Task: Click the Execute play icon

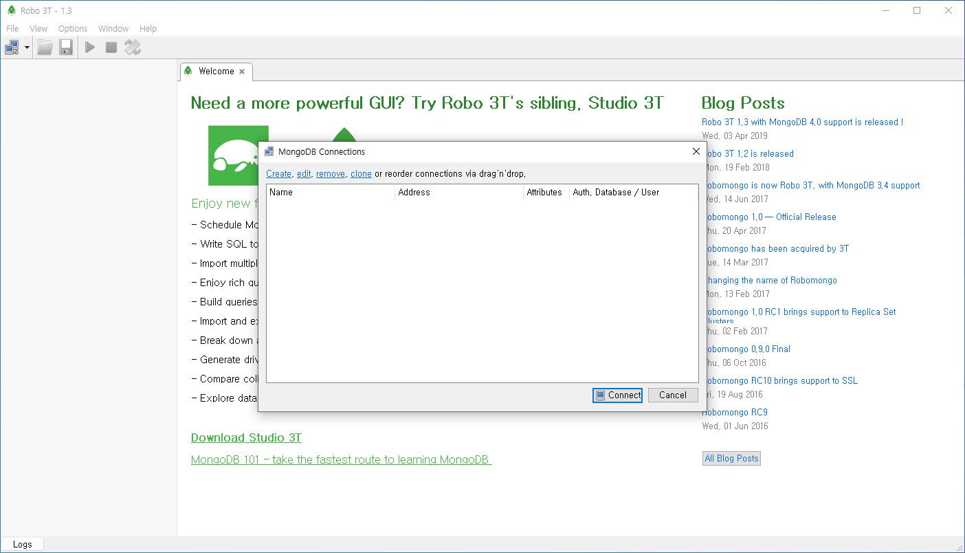Action: click(x=90, y=47)
